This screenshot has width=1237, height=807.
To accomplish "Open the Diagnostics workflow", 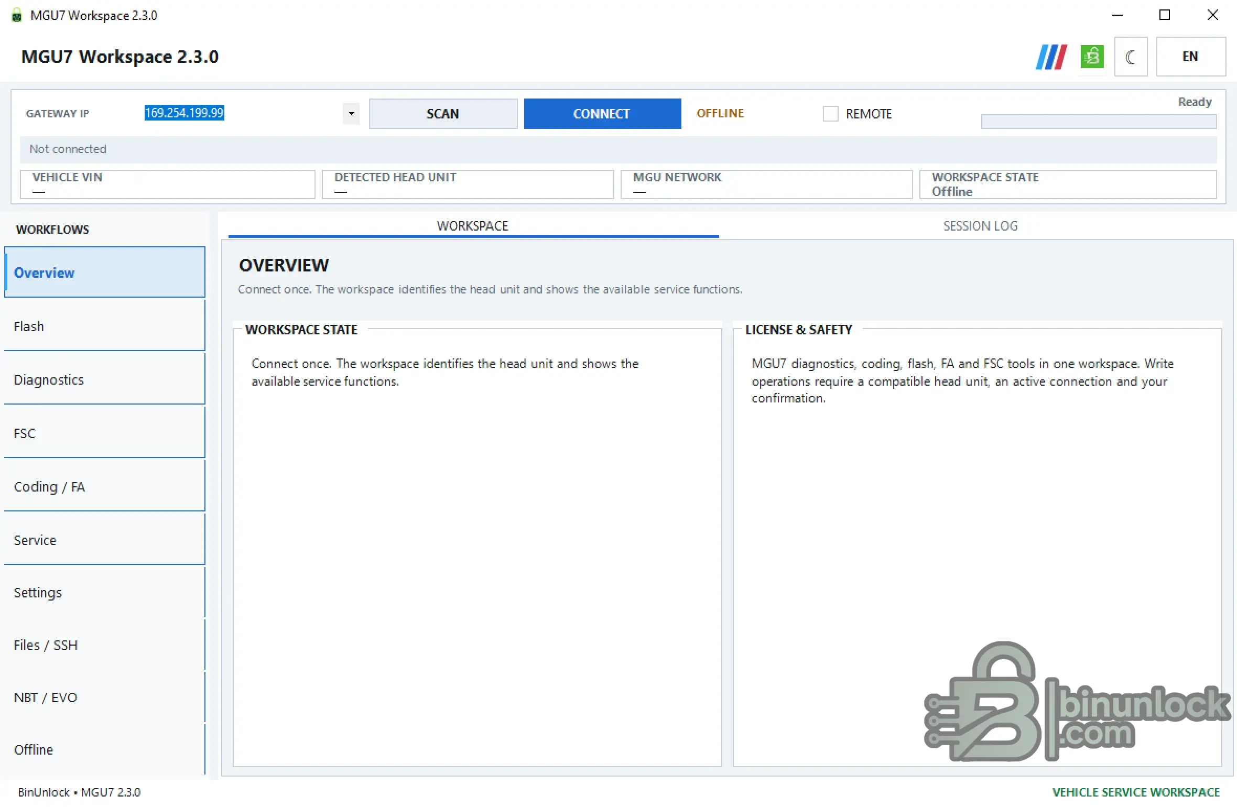I will pos(105,379).
